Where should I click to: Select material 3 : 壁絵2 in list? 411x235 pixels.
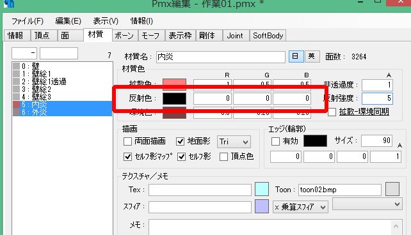point(62,89)
